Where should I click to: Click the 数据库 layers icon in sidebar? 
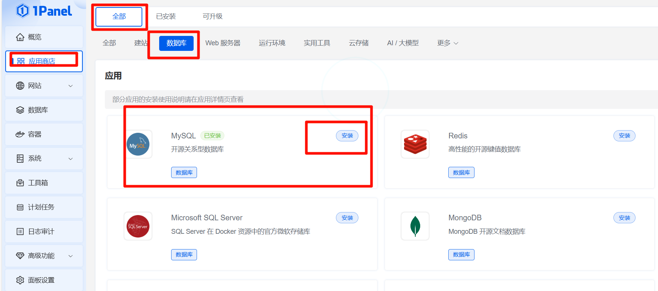click(x=20, y=110)
